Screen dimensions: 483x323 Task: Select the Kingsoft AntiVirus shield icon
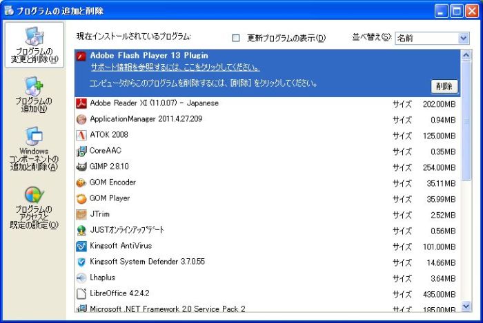[x=81, y=246]
